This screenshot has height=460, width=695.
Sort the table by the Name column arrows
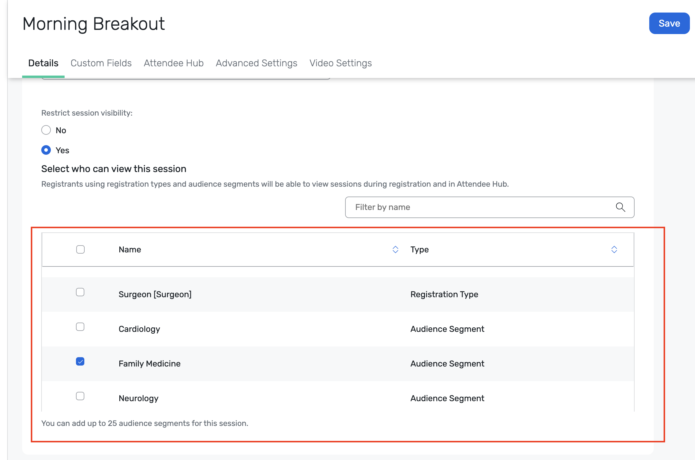[395, 249]
